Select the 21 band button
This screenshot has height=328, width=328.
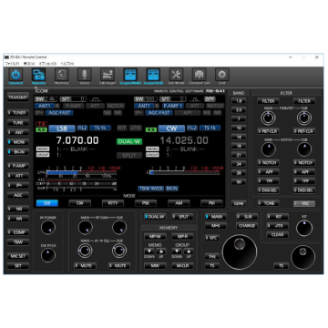(x=239, y=155)
